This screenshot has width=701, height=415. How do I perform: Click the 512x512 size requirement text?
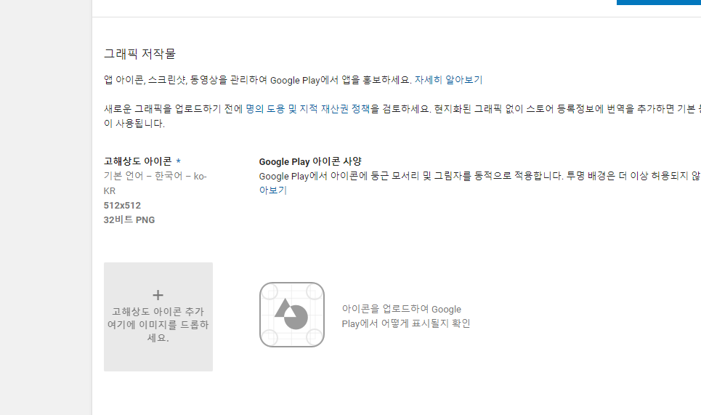point(122,205)
